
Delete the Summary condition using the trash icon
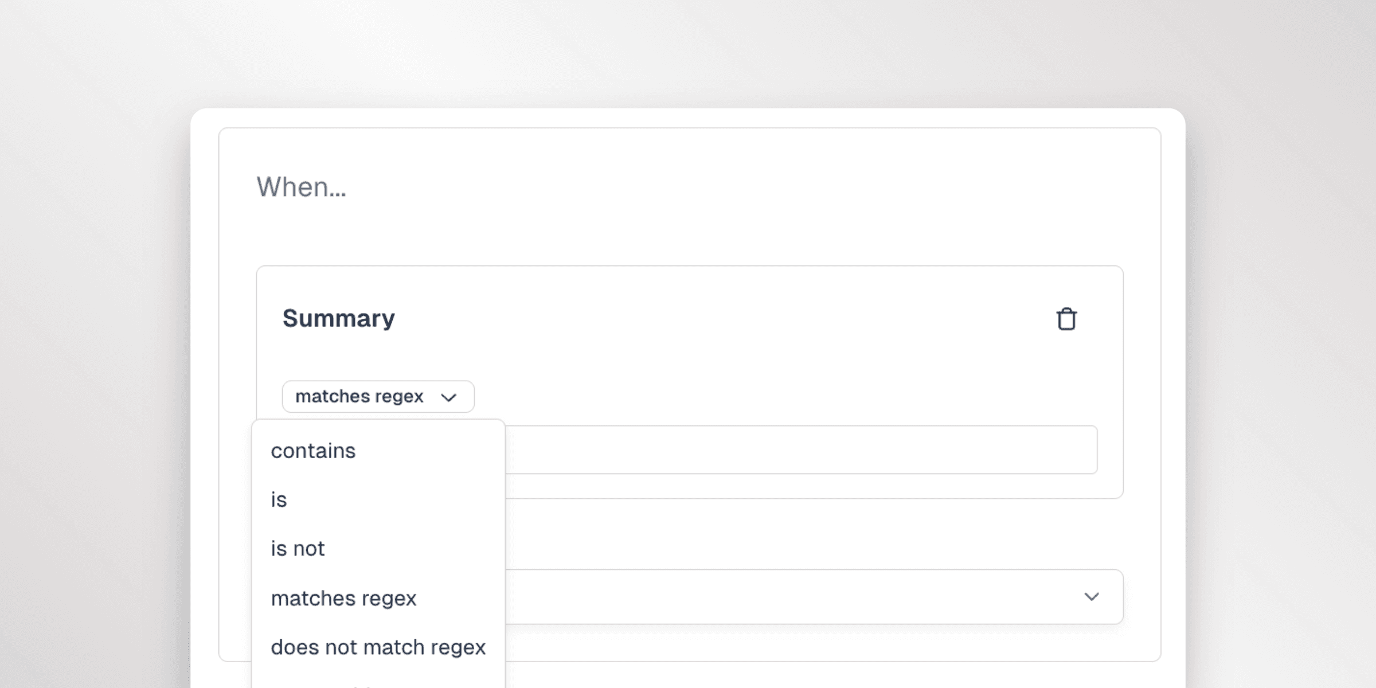tap(1066, 319)
